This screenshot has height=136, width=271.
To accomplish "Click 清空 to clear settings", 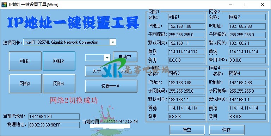I will 187,130.
